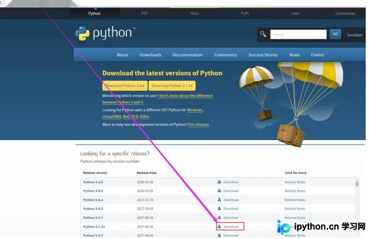Open Release Notes for Python 3.4.8
This screenshot has height=239, width=369.
click(295, 182)
